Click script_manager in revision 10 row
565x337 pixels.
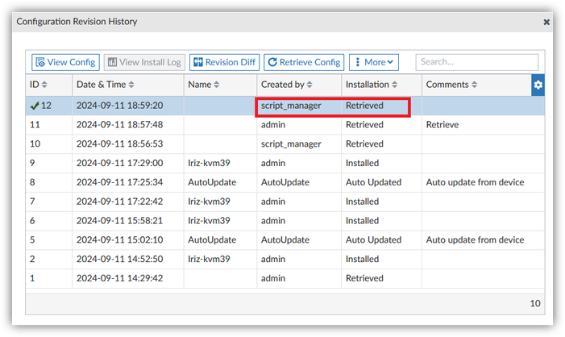tap(291, 144)
